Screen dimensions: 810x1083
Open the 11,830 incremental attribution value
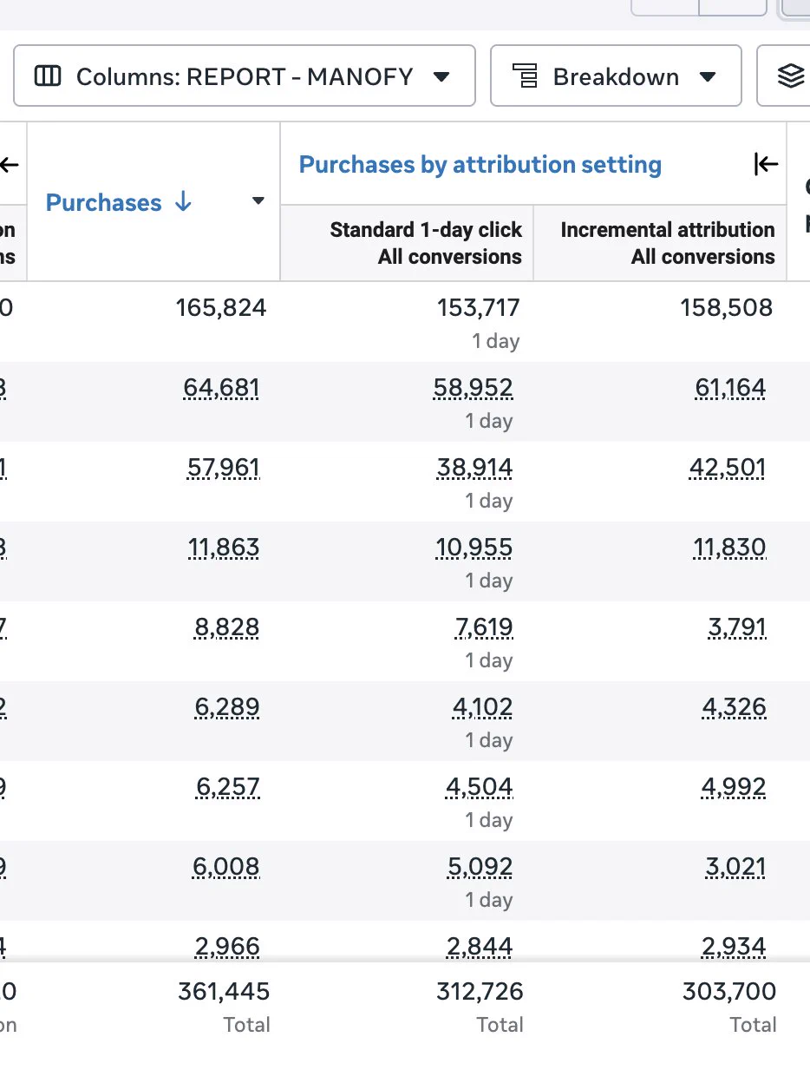(x=729, y=548)
